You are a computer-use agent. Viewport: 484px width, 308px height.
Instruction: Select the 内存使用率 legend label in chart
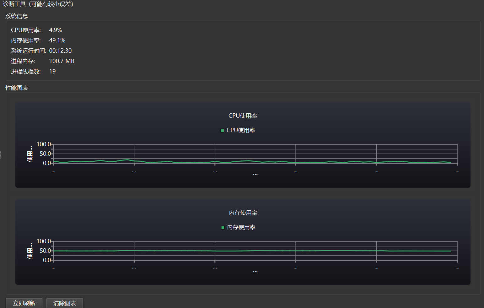241,227
